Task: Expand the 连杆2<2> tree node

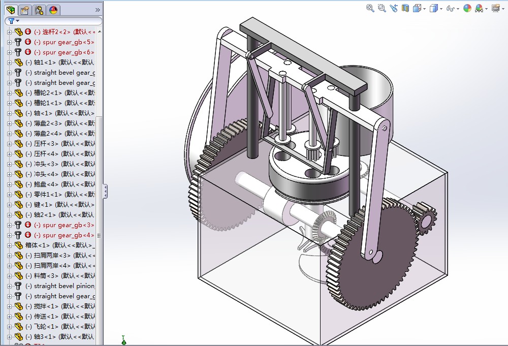Action: [x=9, y=32]
